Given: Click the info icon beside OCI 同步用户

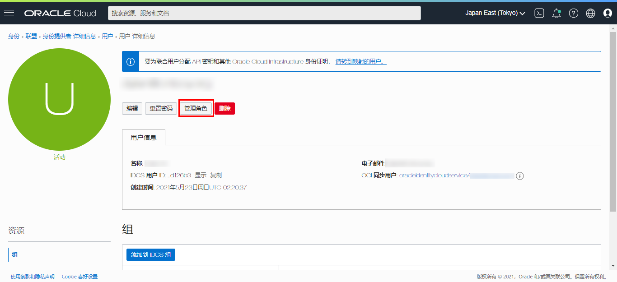Looking at the screenshot, I should (520, 176).
